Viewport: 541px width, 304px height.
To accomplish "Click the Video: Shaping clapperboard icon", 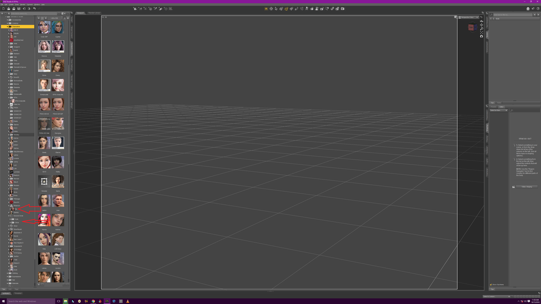I will pyautogui.click(x=514, y=187).
